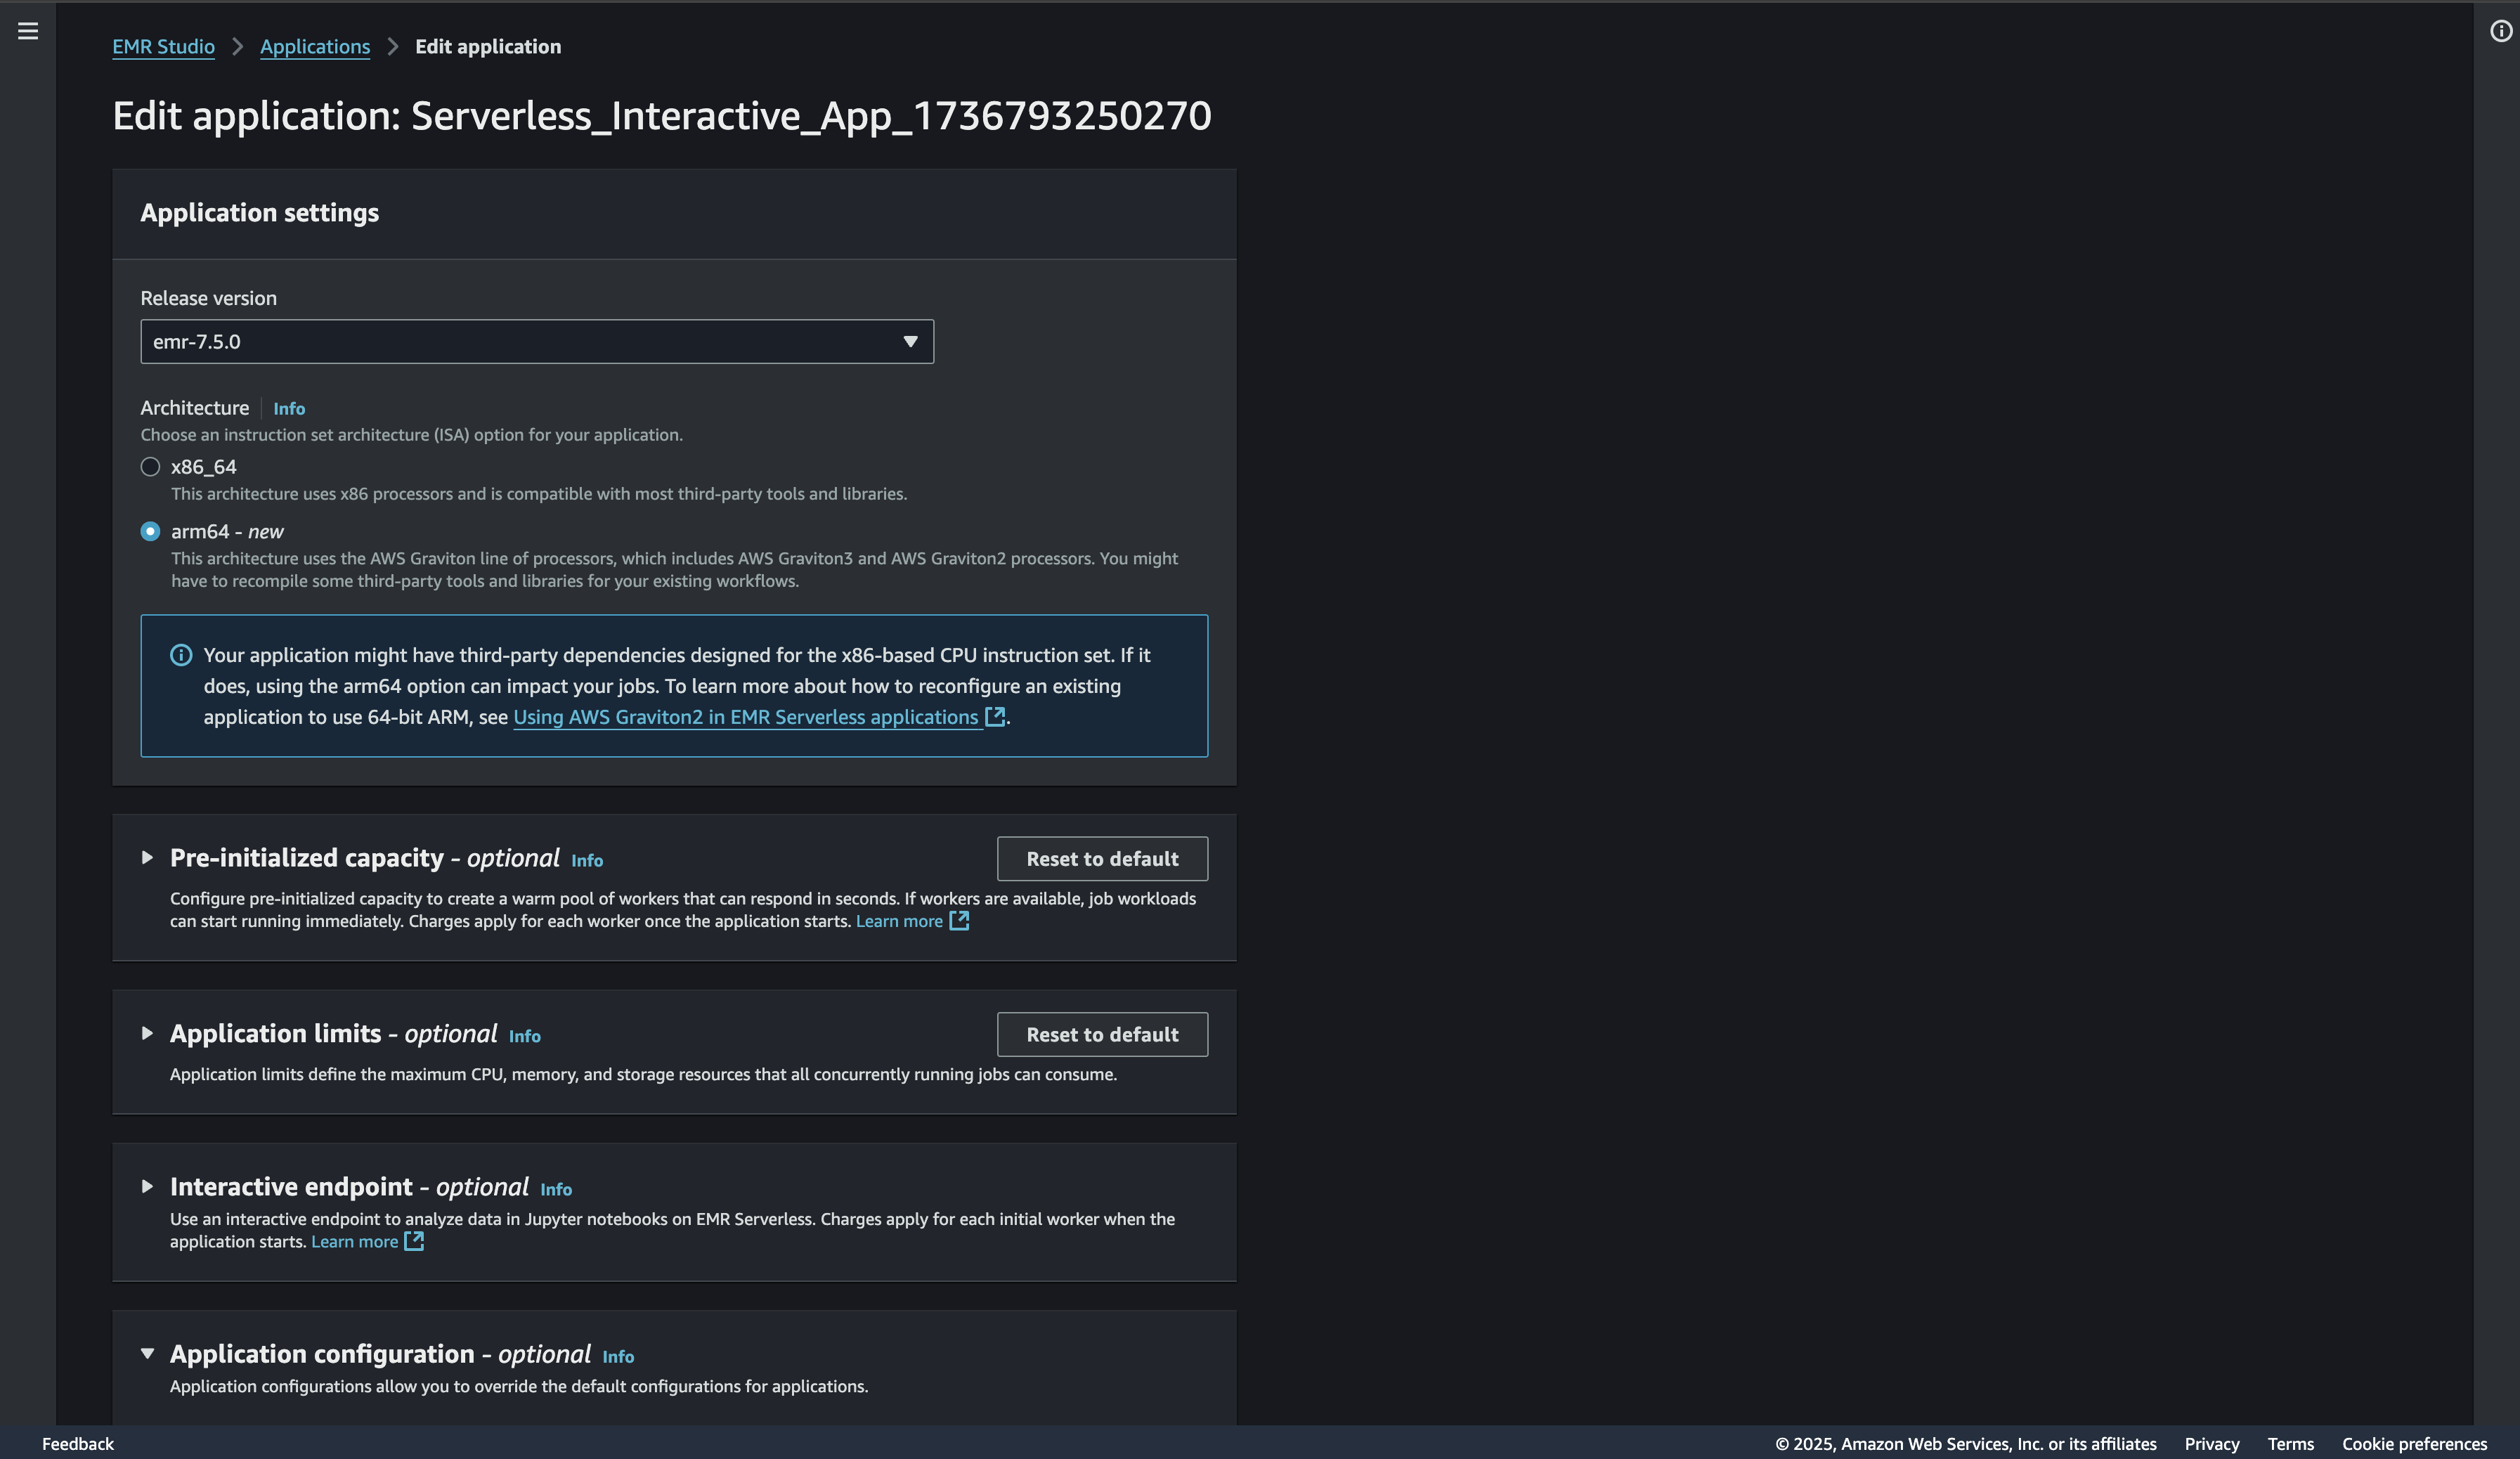Click Feedback in the footer
The image size is (2520, 1459).
click(78, 1444)
